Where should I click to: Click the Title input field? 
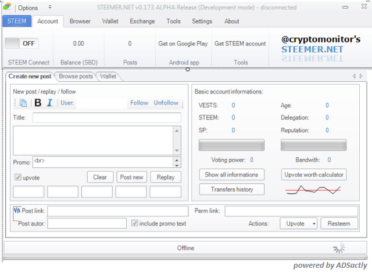coord(107,117)
